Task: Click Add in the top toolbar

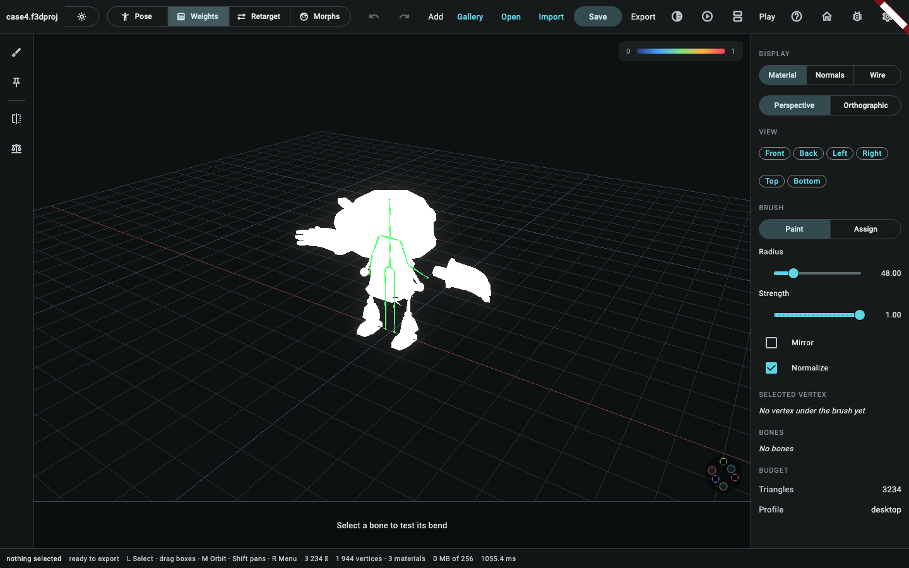Action: 436,16
